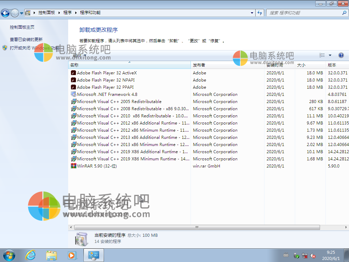
Task: Open the Windows Start menu
Action: (x=9, y=255)
